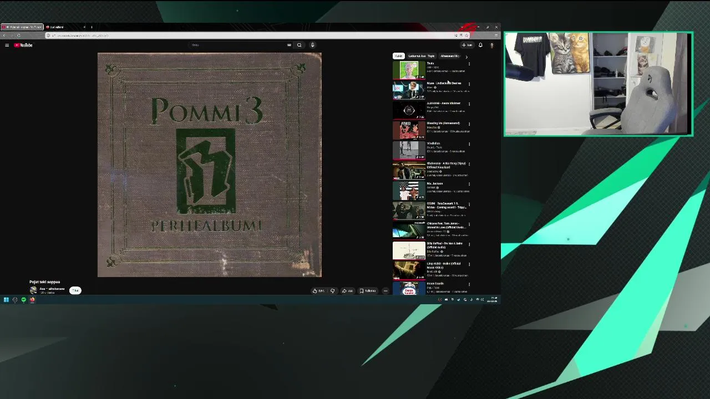710x399 pixels.
Task: Open options menu for Ms. Jackson video
Action: pyautogui.click(x=469, y=184)
